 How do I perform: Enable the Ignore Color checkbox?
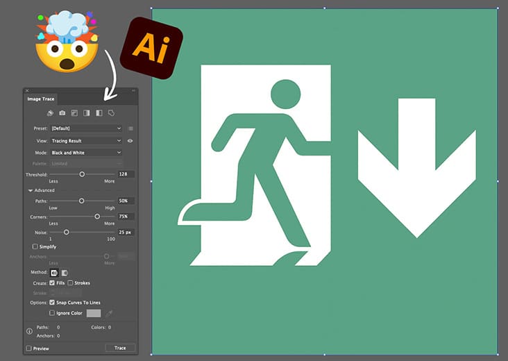[x=52, y=313]
